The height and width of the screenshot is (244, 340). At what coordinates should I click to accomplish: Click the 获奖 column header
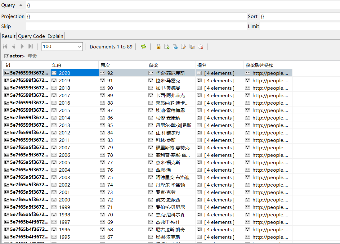coord(171,65)
